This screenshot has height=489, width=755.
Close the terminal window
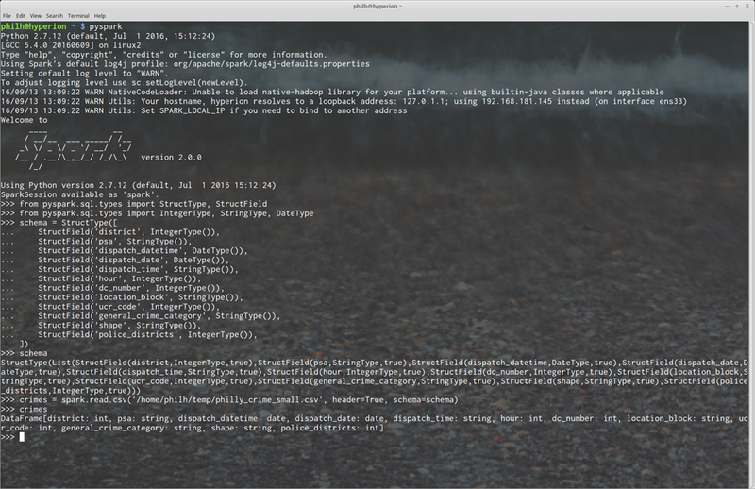[x=747, y=6]
